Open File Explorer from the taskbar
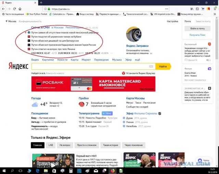This screenshot has height=174, width=219. [x=46, y=171]
